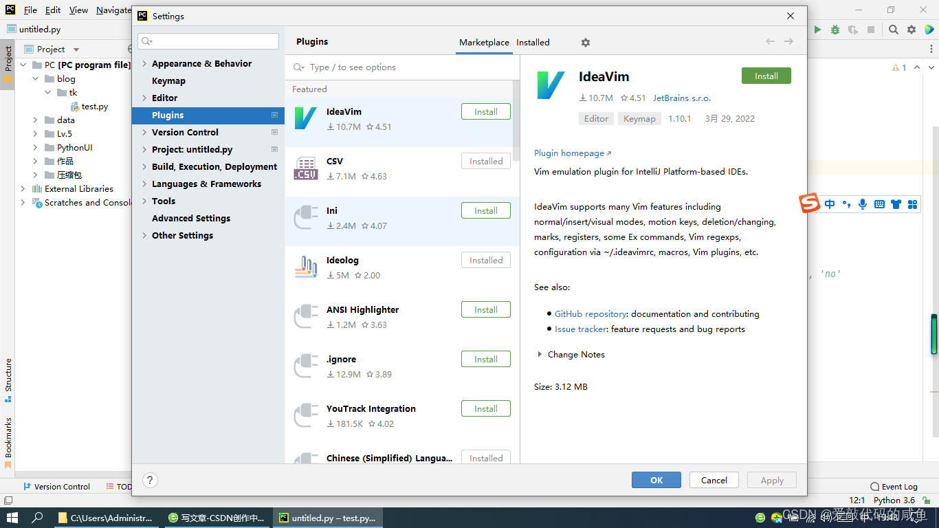The width and height of the screenshot is (939, 528).
Task: Expand Project: untitled.py settings
Action: (144, 149)
